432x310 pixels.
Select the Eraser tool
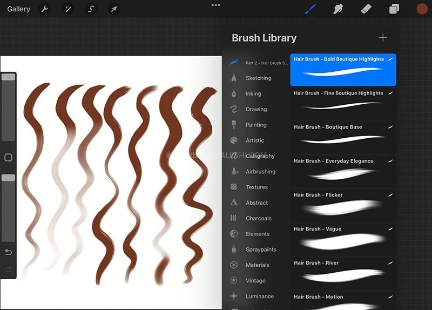point(366,9)
